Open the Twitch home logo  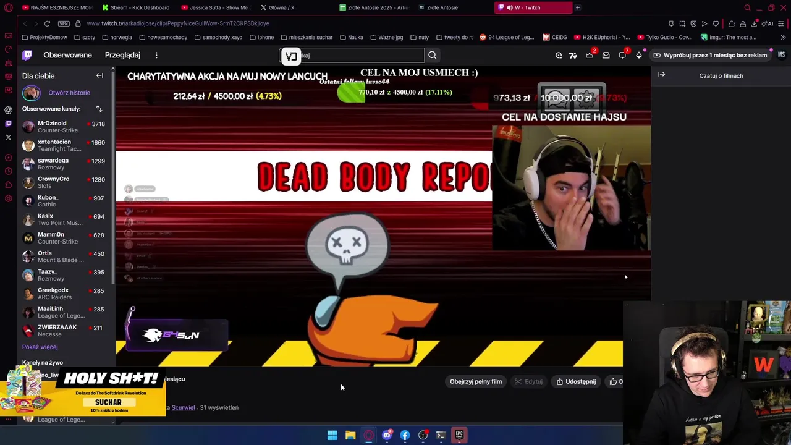pos(27,55)
